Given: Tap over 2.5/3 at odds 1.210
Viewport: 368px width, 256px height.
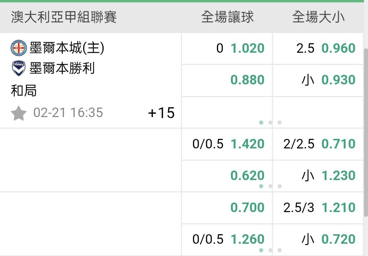Looking at the screenshot, I should 318,207.
